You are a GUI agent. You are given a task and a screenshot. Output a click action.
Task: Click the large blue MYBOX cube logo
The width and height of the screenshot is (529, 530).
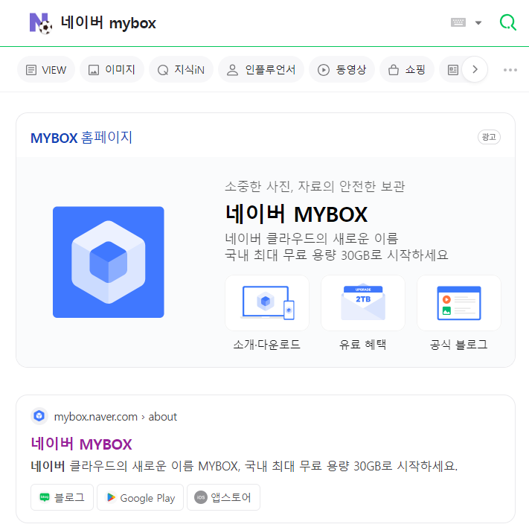(109, 262)
